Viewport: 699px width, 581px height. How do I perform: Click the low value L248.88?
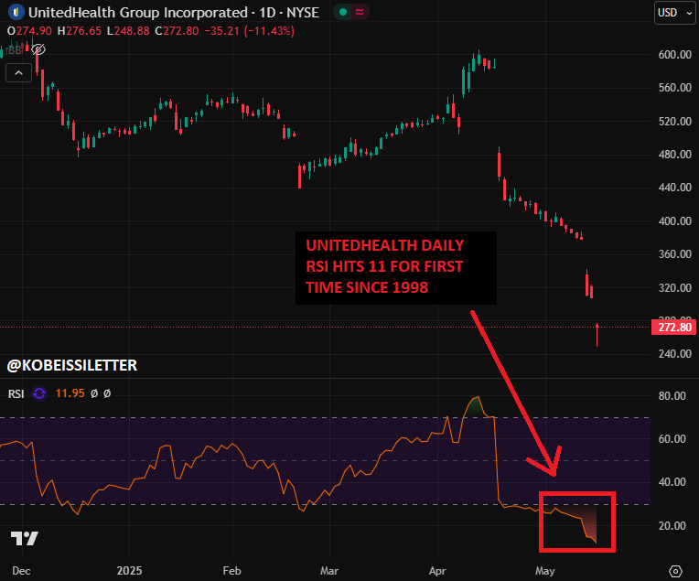pyautogui.click(x=128, y=31)
